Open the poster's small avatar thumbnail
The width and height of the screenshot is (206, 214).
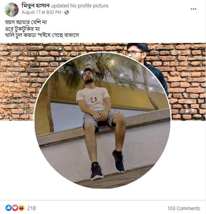tap(12, 10)
